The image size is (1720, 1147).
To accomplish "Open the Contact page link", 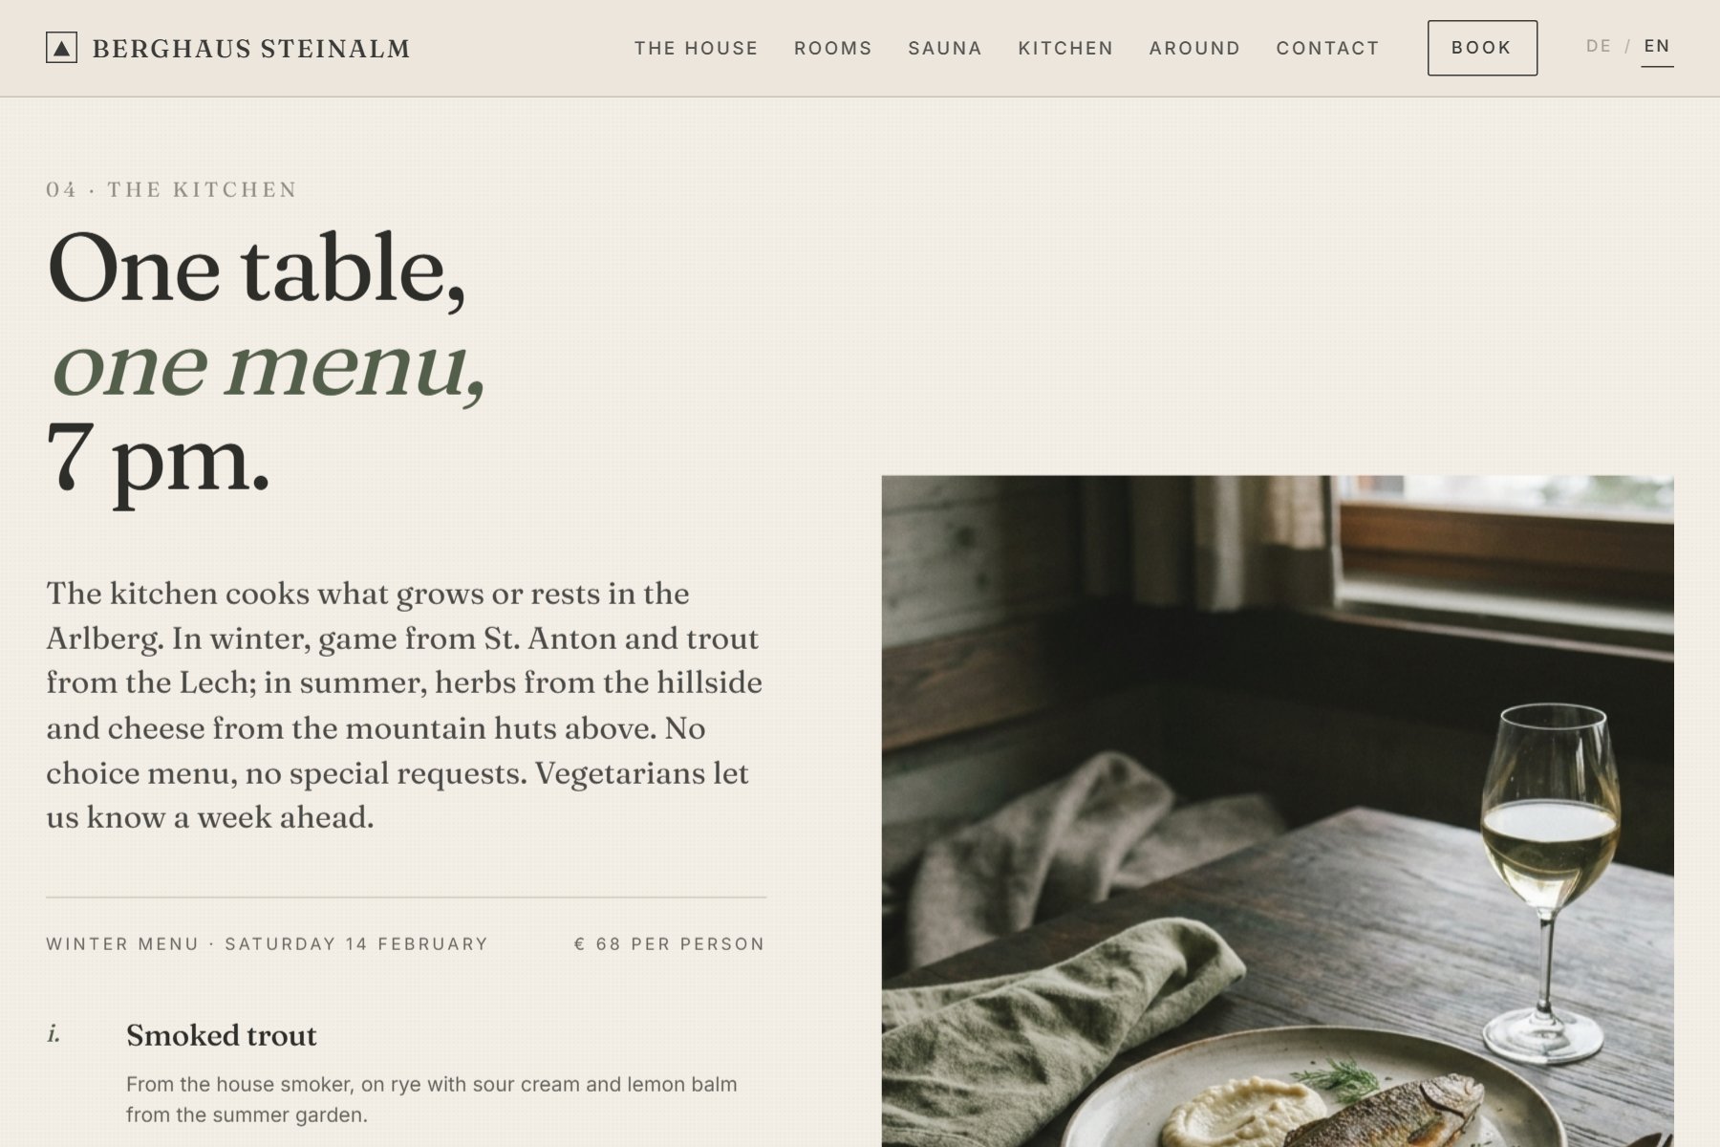I will click(x=1327, y=48).
